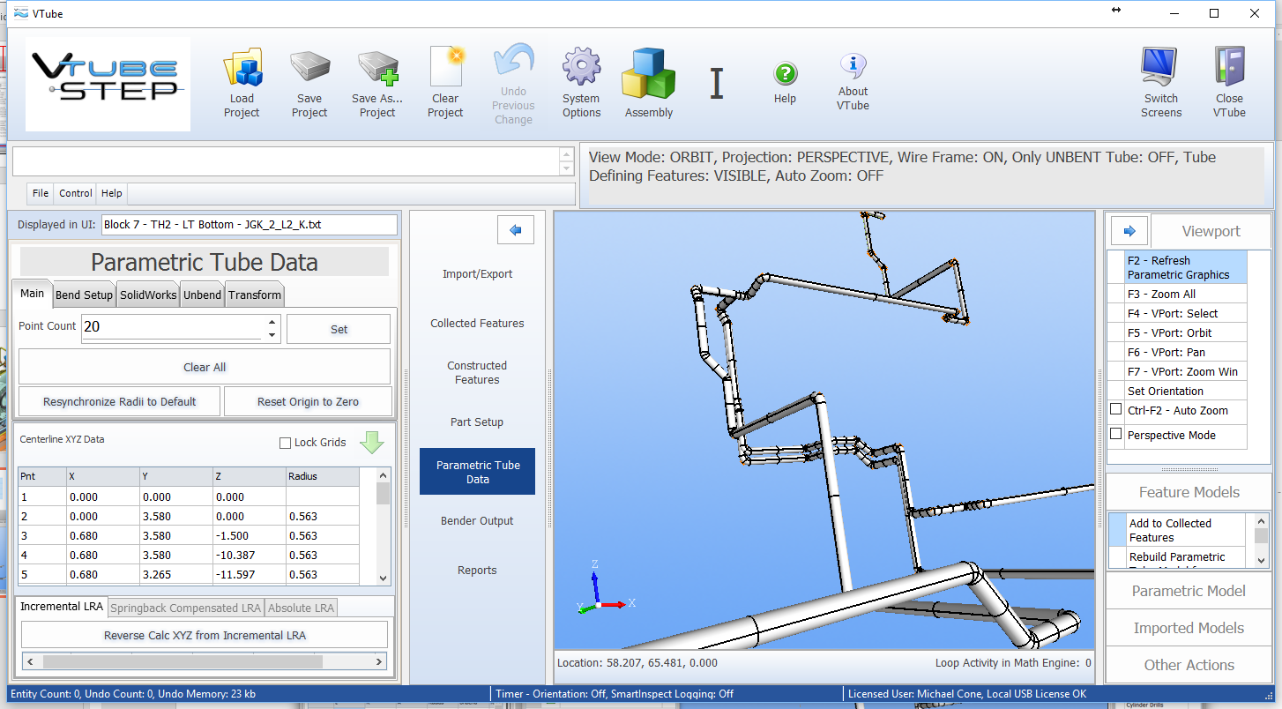Image resolution: width=1282 pixels, height=709 pixels.
Task: Click the Point Count input field
Action: tap(172, 327)
